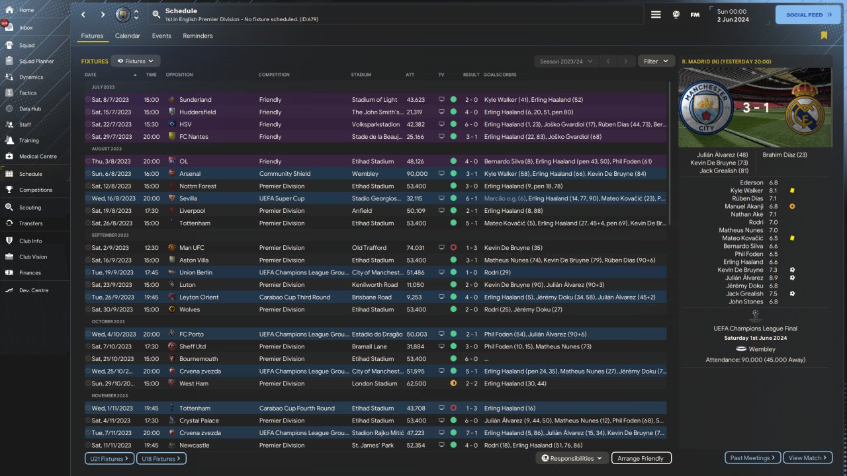Select the Man UFC fixture row marker
This screenshot has width=847, height=476.
(88, 248)
